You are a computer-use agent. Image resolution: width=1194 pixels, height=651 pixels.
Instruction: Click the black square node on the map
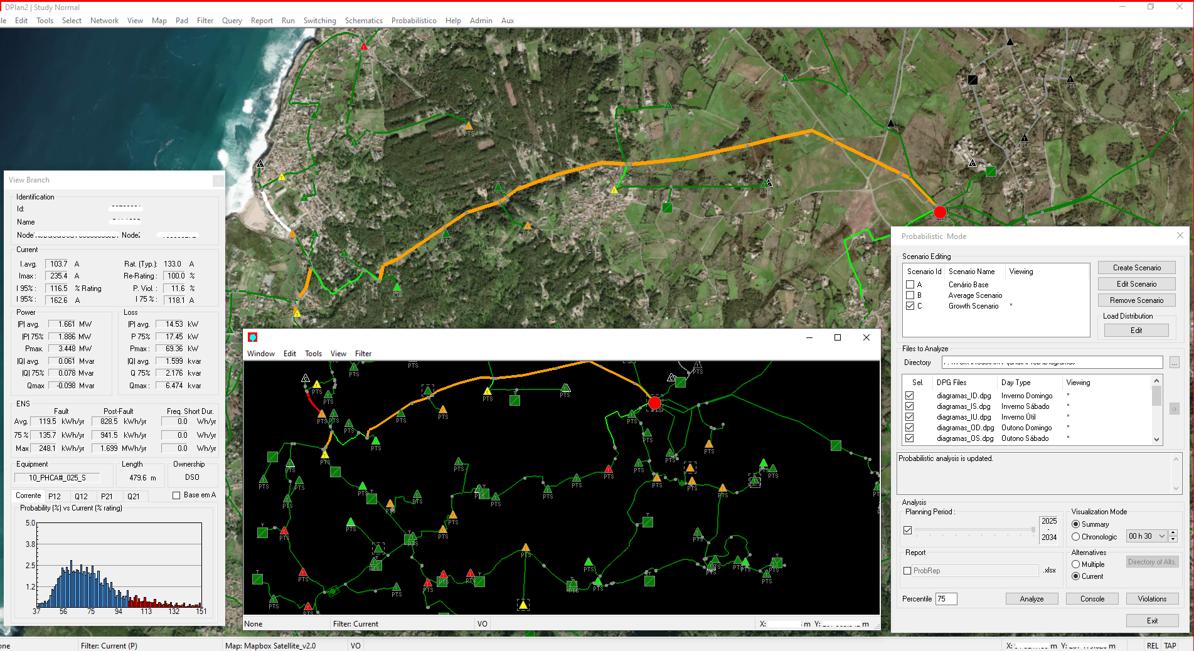[973, 80]
